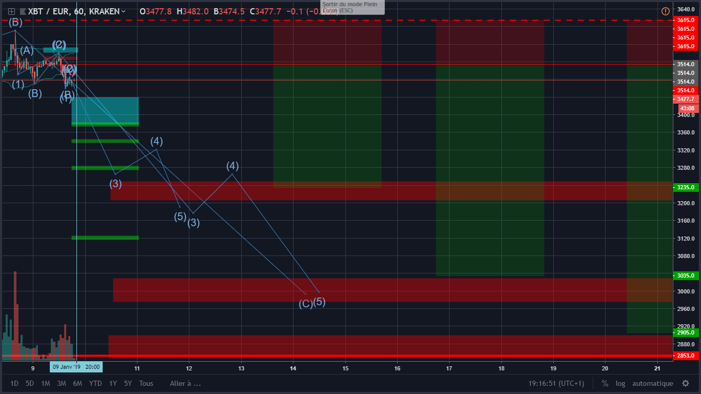The image size is (701, 394).
Task: Click the 09 Janv '19 time marker
Action: coord(76,367)
